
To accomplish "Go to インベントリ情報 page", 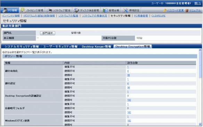I will [11, 16].
